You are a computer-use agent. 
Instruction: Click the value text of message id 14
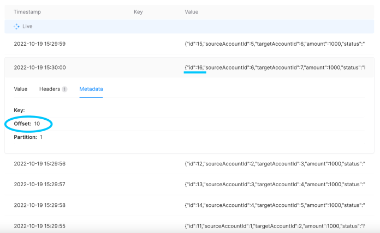(275, 205)
